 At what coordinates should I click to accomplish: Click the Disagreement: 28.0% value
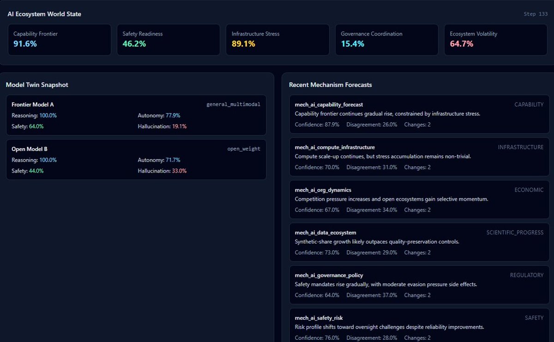pyautogui.click(x=372, y=338)
